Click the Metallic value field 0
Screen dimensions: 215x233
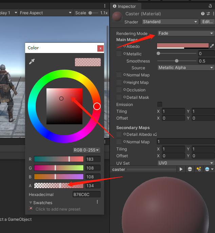[207, 53]
